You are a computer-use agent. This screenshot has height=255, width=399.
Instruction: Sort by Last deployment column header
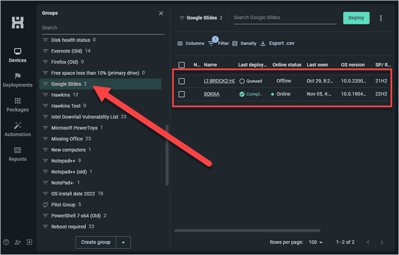(x=253, y=65)
